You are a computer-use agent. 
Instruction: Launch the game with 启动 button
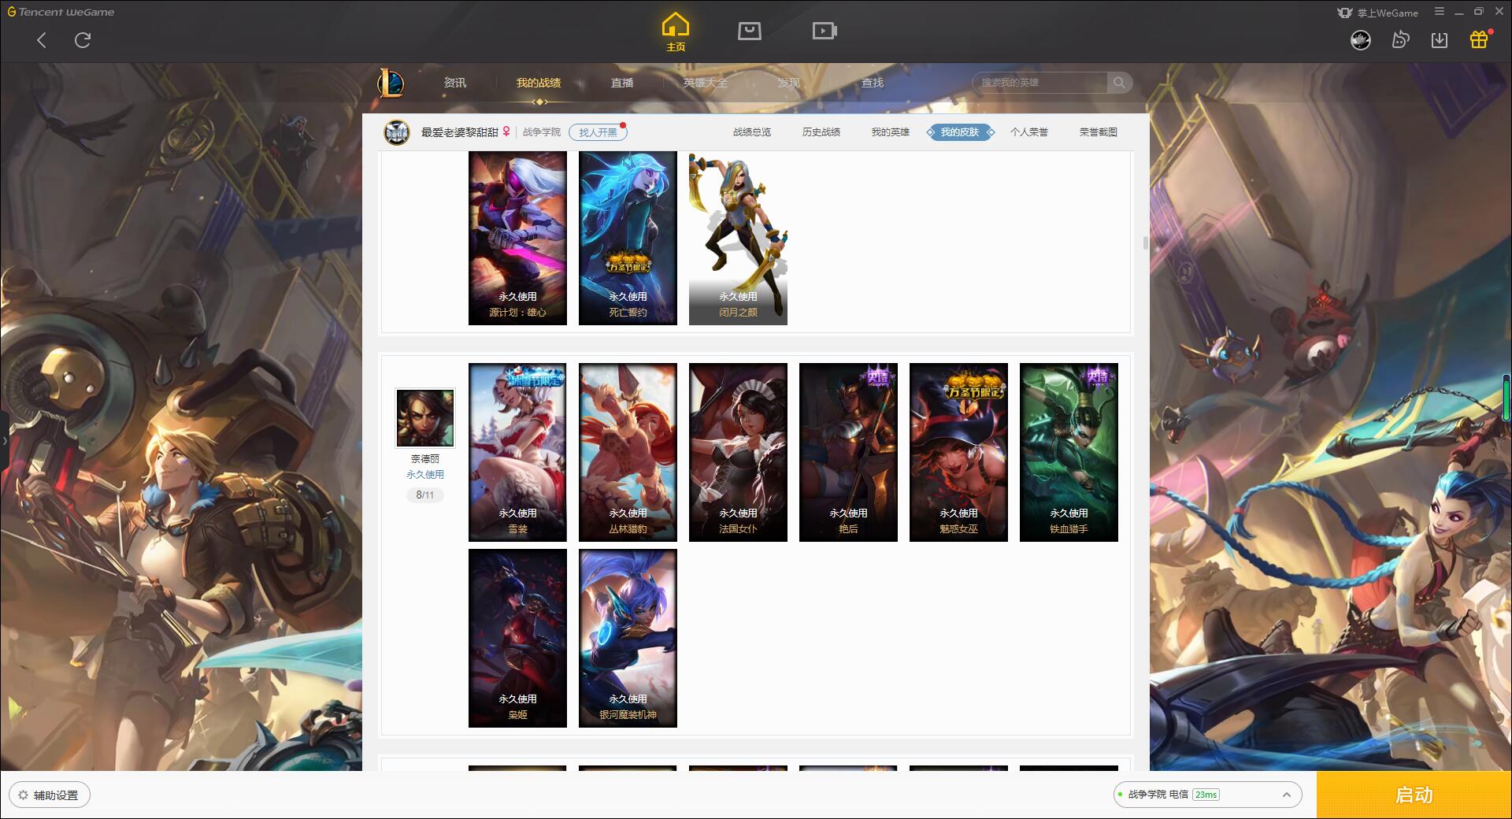tap(1414, 795)
